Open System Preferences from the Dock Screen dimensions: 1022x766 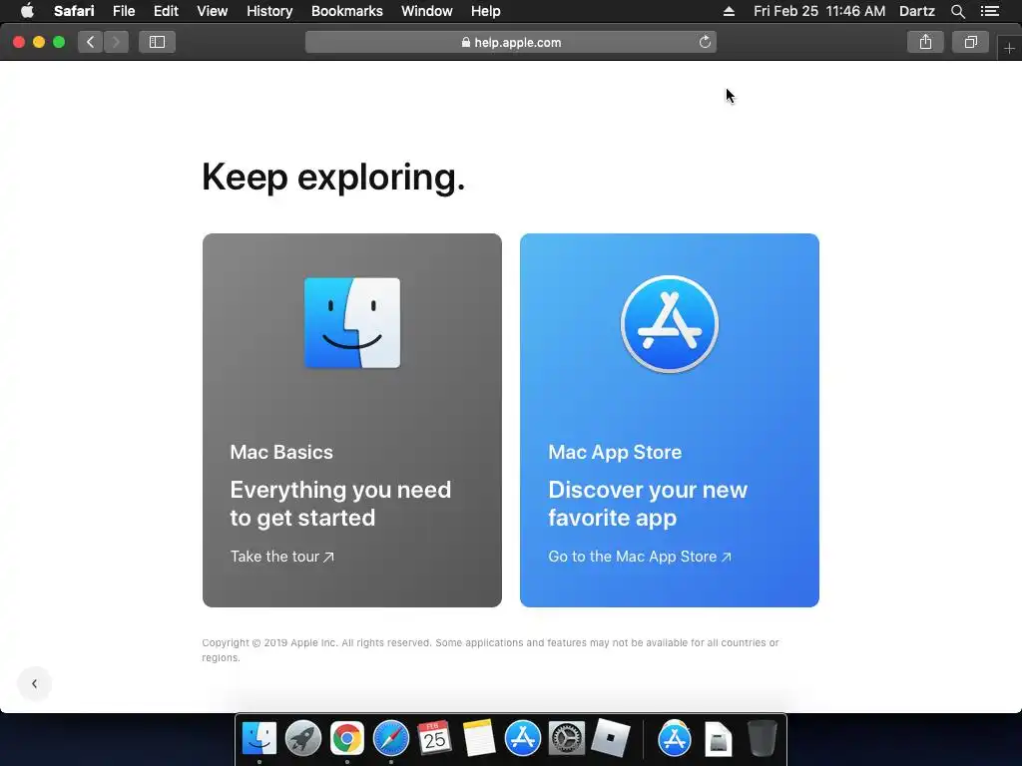[567, 739]
